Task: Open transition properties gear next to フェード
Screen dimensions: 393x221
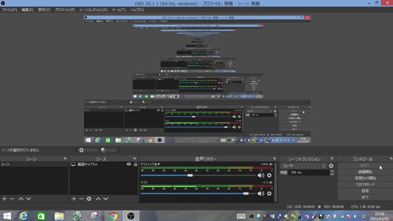Action: [x=331, y=166]
